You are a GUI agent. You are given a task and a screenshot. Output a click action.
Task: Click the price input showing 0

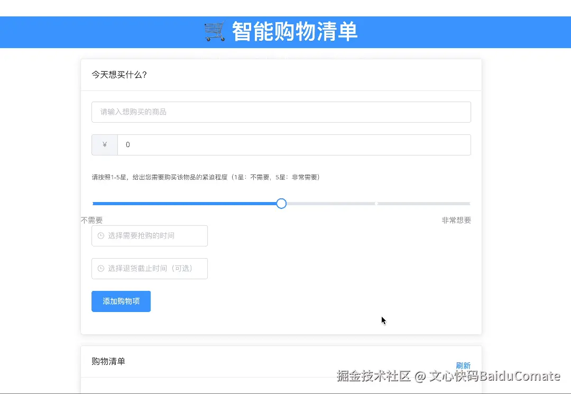294,145
